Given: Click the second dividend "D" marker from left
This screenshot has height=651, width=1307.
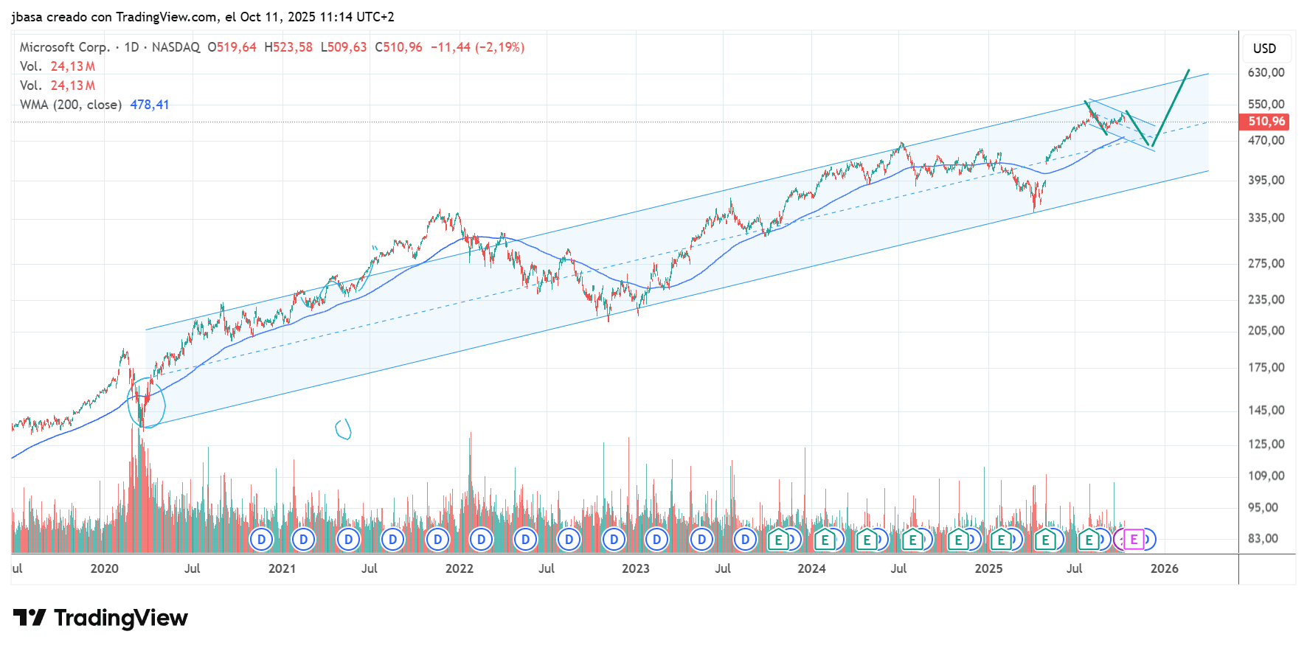Looking at the screenshot, I should tap(304, 540).
